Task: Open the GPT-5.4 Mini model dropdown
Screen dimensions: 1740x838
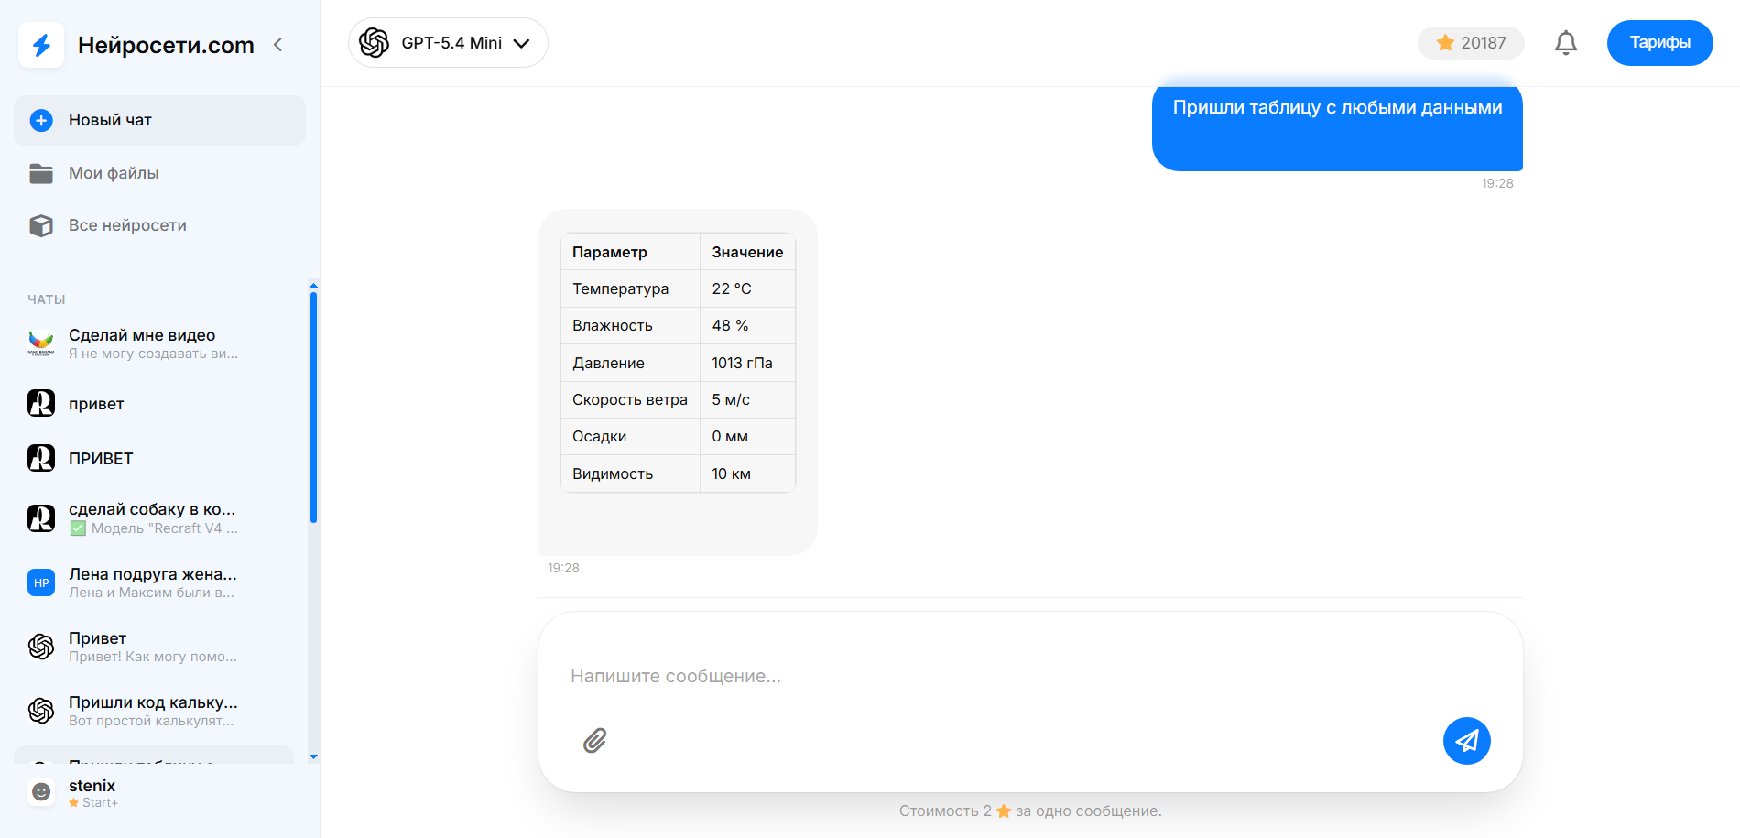Action: (x=448, y=43)
